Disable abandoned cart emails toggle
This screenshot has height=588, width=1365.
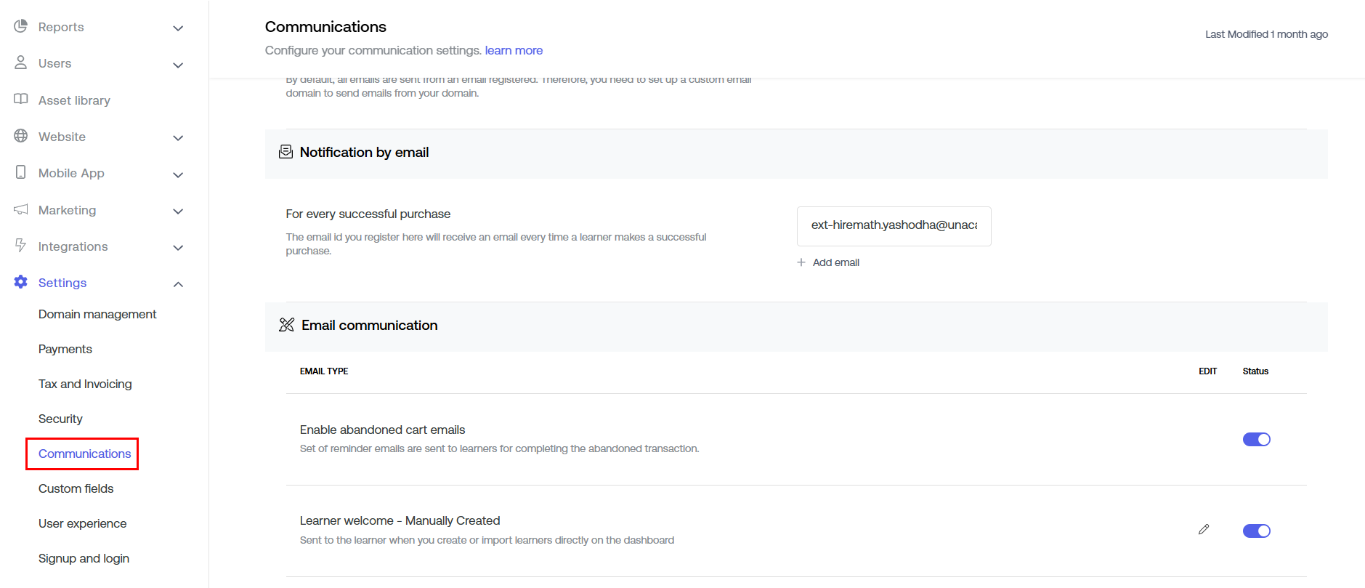pos(1256,439)
